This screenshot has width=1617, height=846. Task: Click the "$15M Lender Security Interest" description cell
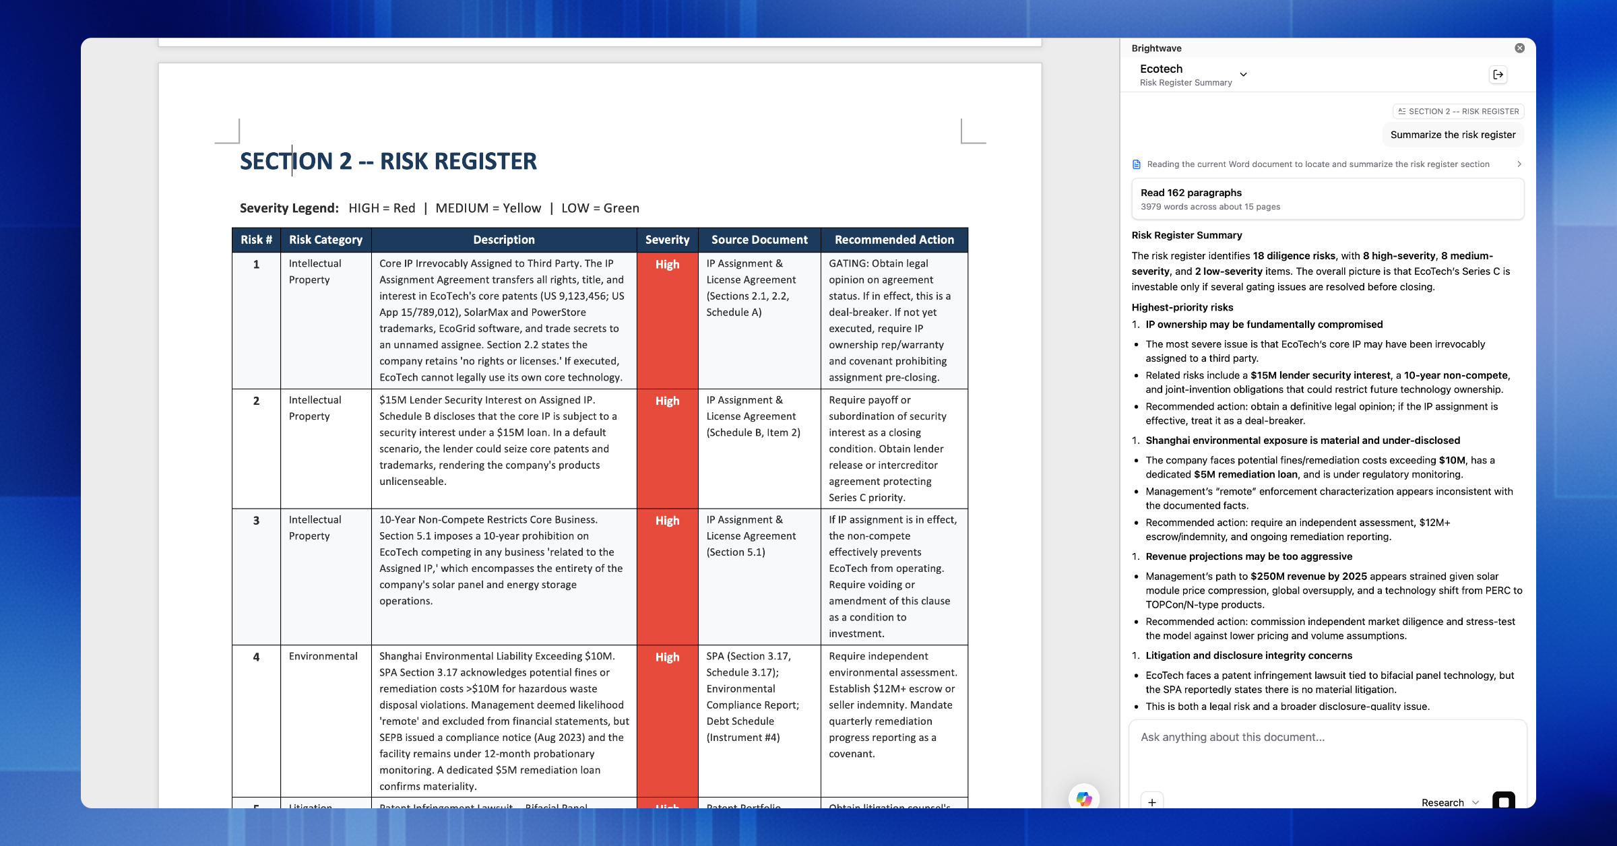tap(504, 449)
